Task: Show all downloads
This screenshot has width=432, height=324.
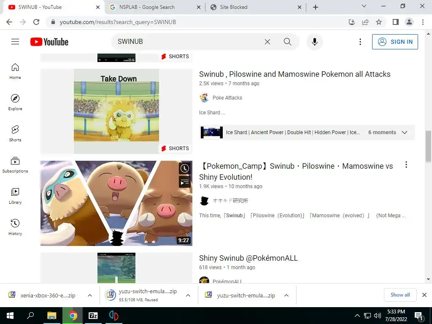Action: (x=400, y=295)
